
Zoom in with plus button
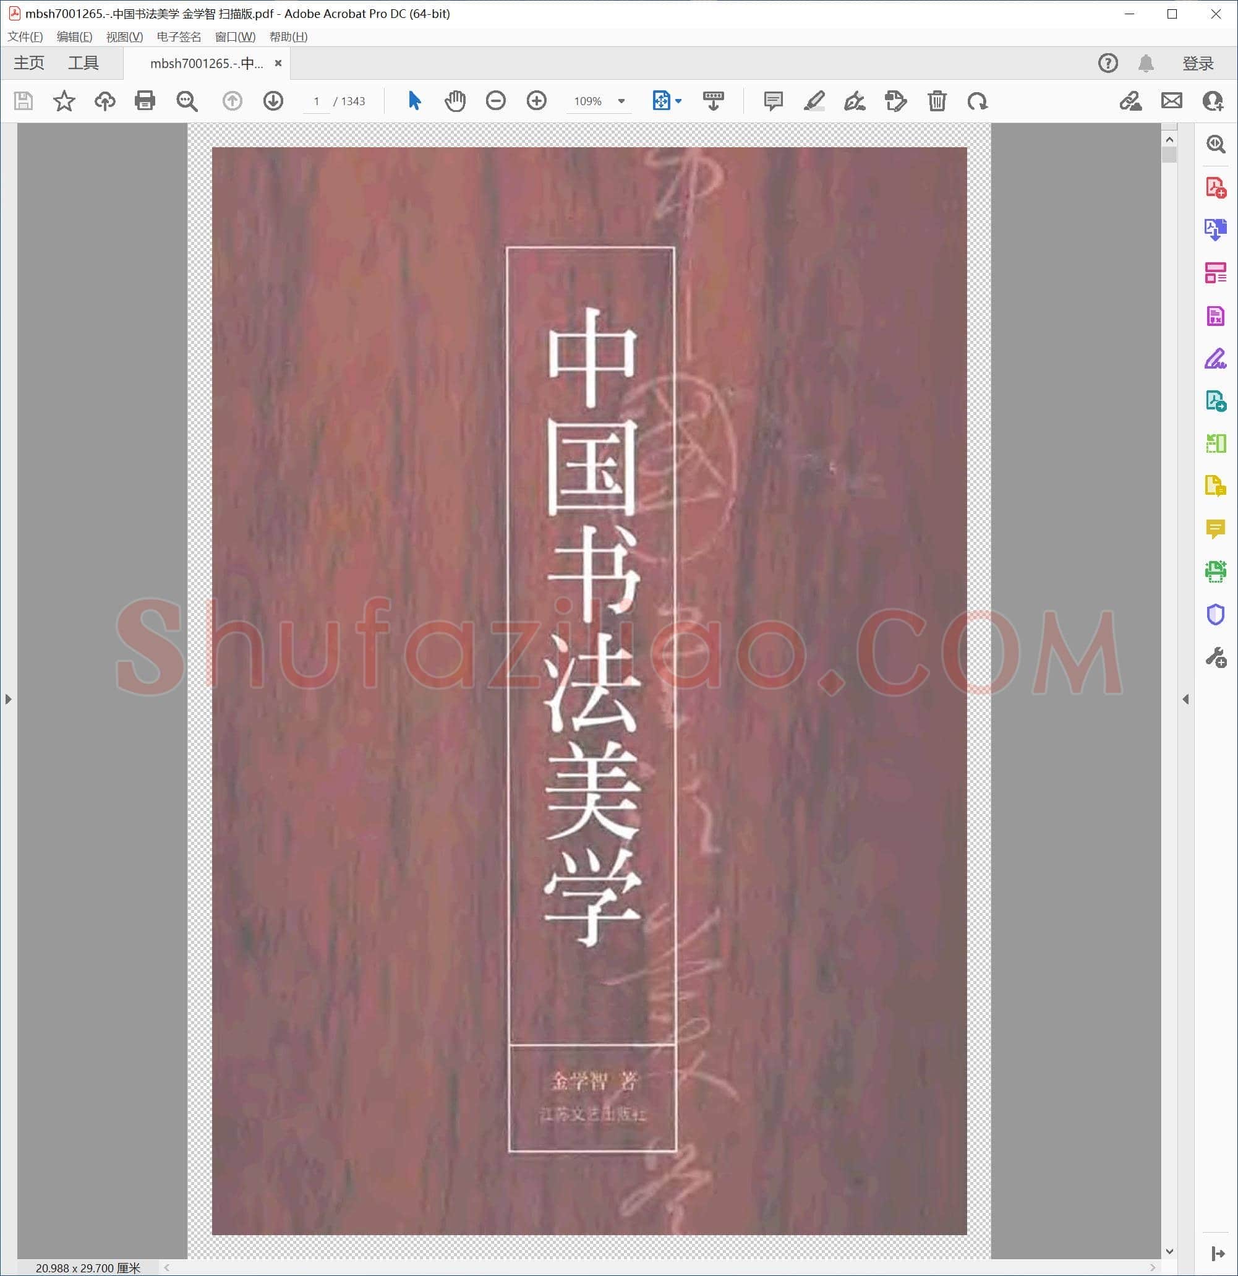point(536,101)
